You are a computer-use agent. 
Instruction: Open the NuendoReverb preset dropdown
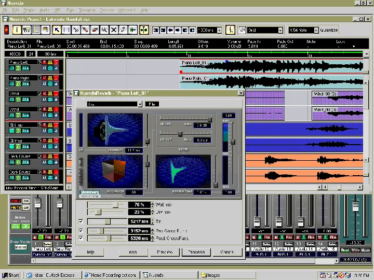[140, 104]
